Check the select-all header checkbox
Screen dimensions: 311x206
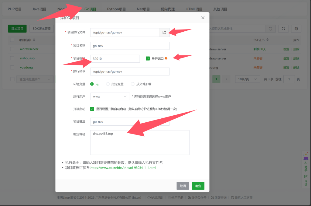tap(12, 40)
